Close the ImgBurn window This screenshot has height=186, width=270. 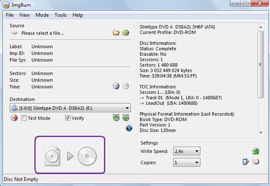260,3
